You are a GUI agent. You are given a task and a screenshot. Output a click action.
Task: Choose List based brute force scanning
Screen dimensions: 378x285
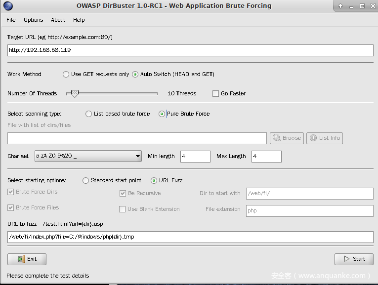pyautogui.click(x=89, y=114)
